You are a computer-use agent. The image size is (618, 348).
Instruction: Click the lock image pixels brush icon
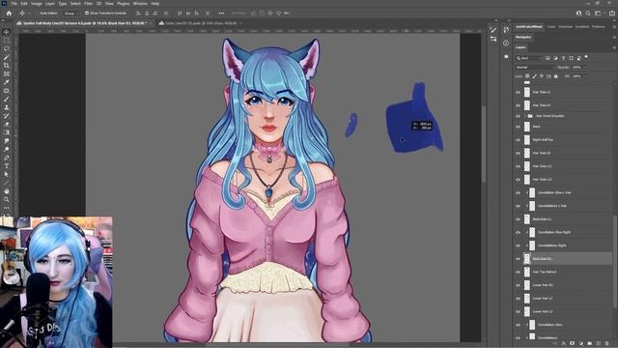coord(534,76)
